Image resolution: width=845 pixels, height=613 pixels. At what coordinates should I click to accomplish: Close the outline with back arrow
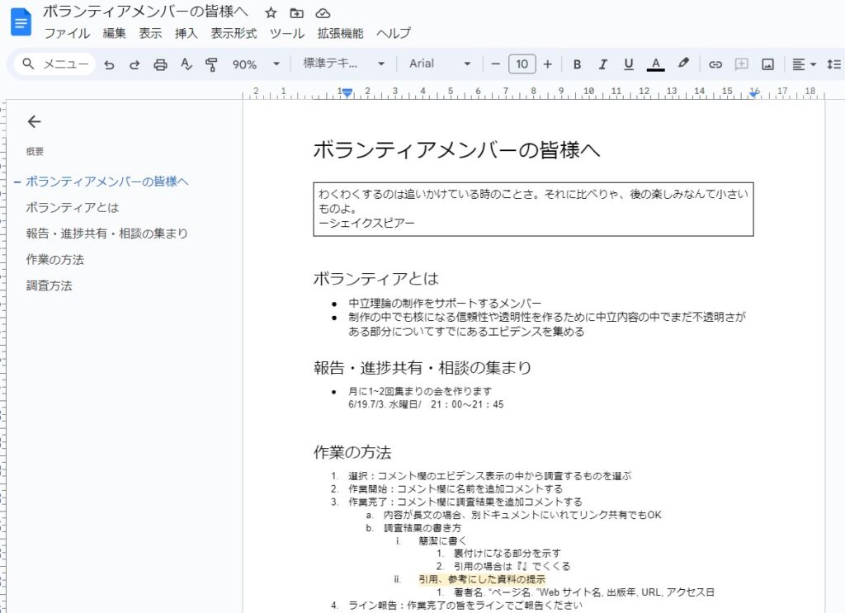[x=34, y=122]
